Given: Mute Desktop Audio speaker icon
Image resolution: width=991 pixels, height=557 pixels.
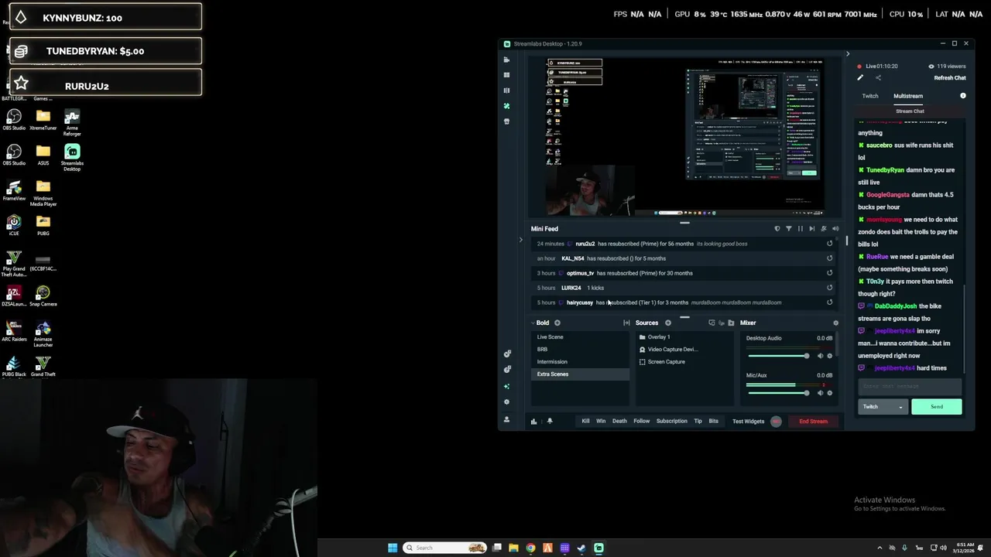Looking at the screenshot, I should click(820, 356).
